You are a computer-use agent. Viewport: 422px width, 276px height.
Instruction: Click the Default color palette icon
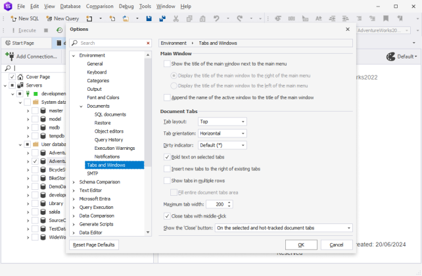pos(391,57)
